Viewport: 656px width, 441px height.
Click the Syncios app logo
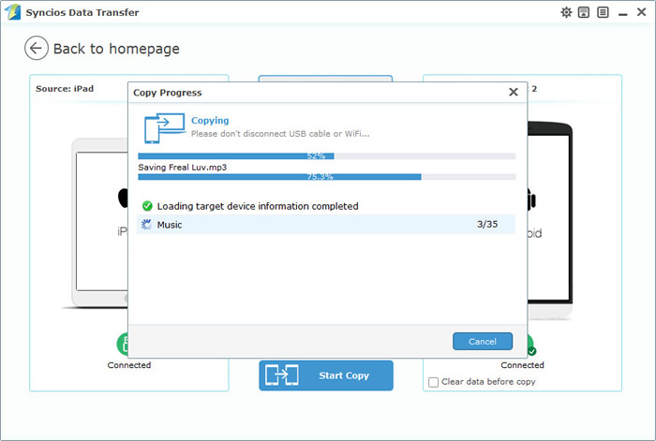12,12
